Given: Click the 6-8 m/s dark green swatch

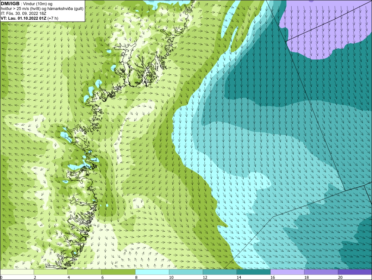Looking at the screenshot, I should pos(118,272).
